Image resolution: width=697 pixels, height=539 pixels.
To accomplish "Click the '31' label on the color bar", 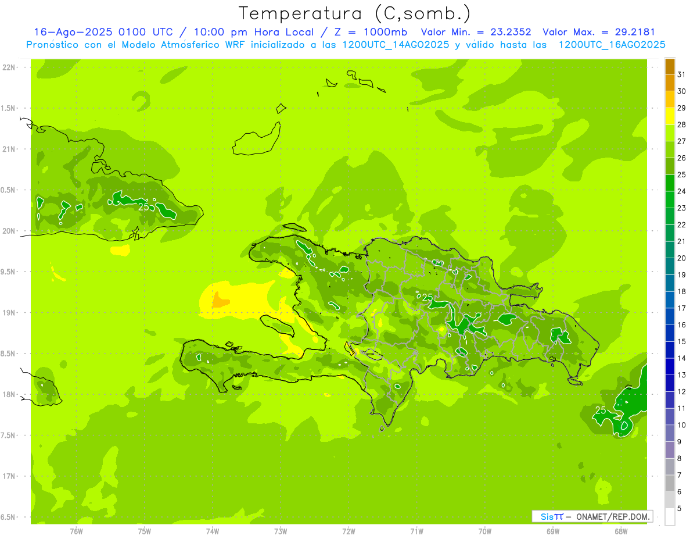I will (x=682, y=74).
